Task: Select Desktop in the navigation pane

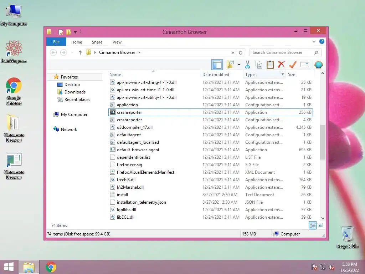Action: coord(72,84)
